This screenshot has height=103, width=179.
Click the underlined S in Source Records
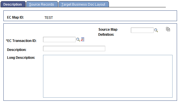pos(30,5)
